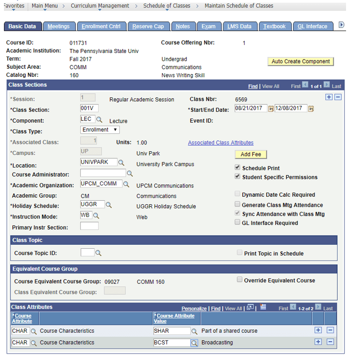Open the Instruction Mode lookup magnifier
Image resolution: width=350 pixels, height=357 pixels.
pos(96,216)
